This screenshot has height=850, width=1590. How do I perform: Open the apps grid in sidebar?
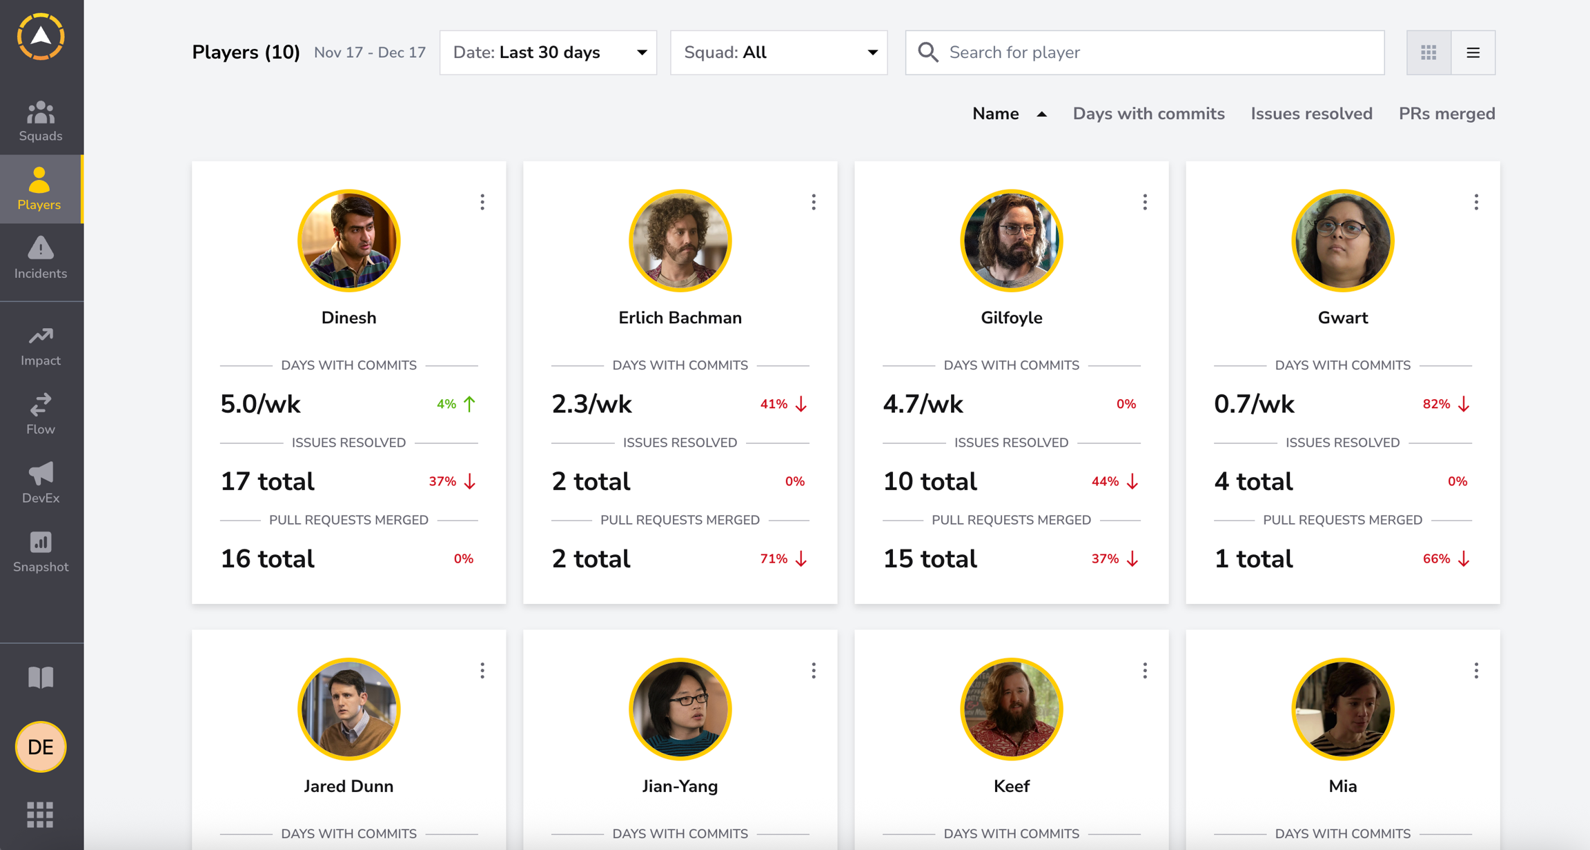coord(41,815)
